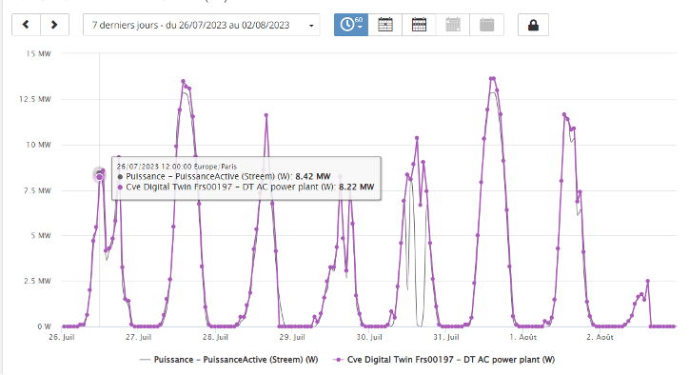Click the '8.42 MW' value in tooltip

coord(313,176)
